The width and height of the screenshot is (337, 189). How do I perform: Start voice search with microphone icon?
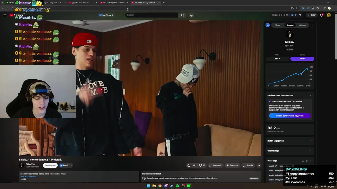point(191,15)
